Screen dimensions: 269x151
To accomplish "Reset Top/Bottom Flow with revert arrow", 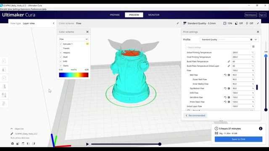I will pos(225,89).
